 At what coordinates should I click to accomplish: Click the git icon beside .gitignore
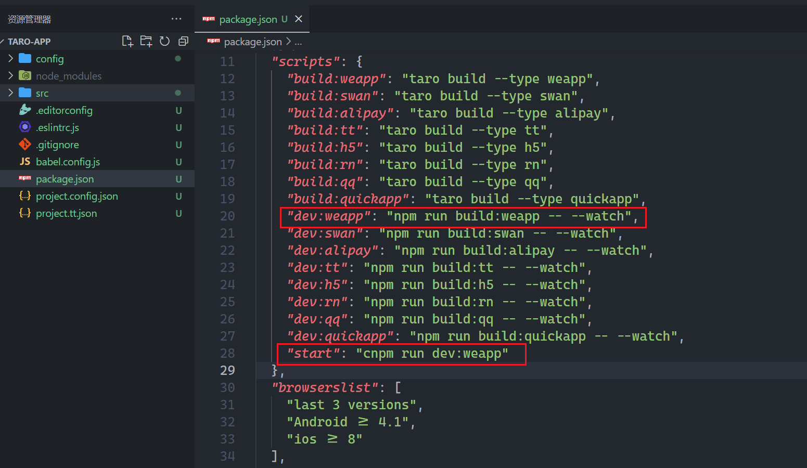25,144
